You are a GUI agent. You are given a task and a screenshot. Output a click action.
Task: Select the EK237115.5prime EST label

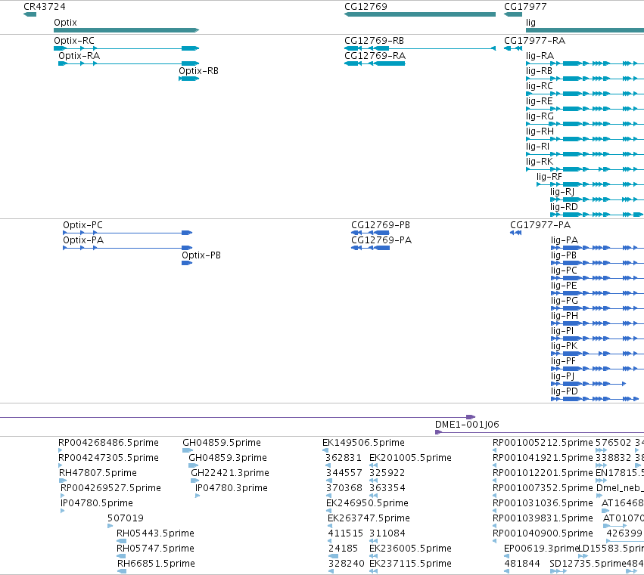click(410, 564)
